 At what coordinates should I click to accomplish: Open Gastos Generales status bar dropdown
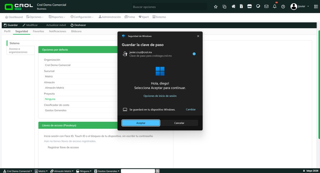pos(107,171)
